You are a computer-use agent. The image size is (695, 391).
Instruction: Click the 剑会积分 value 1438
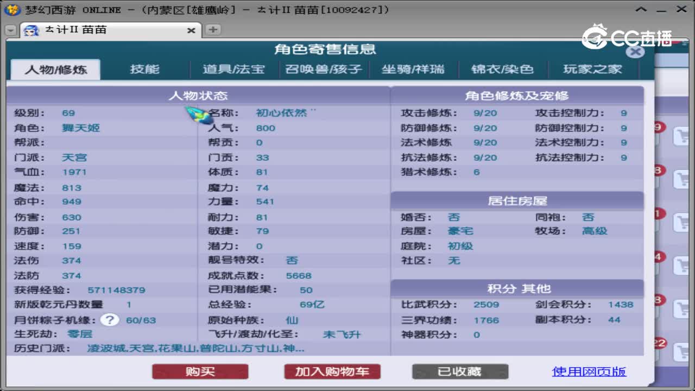(x=621, y=305)
